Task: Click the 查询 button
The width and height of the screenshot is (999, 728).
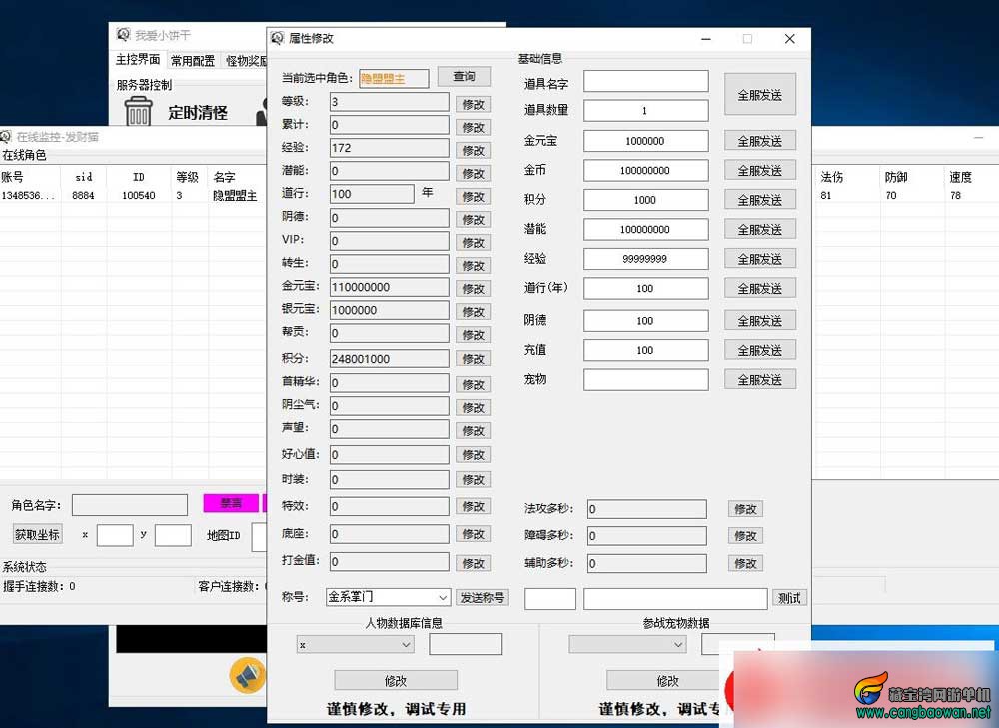Action: 464,77
